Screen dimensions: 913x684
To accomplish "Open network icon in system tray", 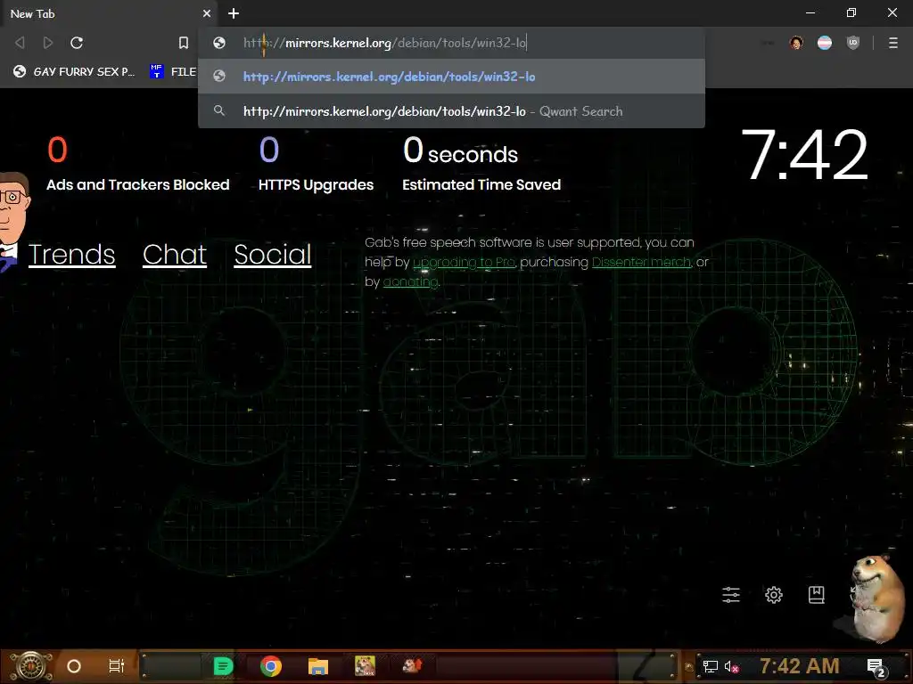I will click(711, 666).
